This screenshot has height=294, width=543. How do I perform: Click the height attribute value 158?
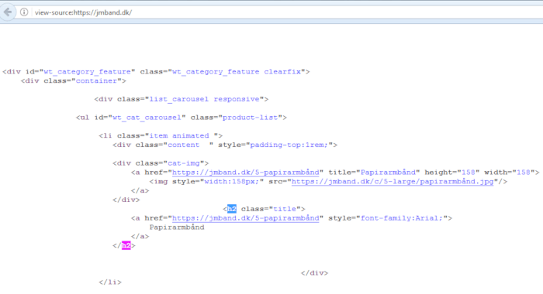pos(469,172)
